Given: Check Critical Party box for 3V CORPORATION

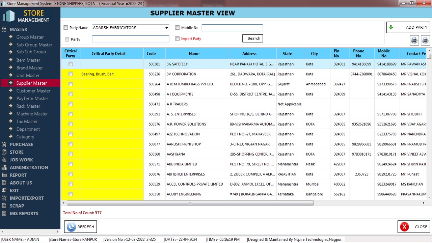Looking at the screenshot, I should click(x=71, y=74).
